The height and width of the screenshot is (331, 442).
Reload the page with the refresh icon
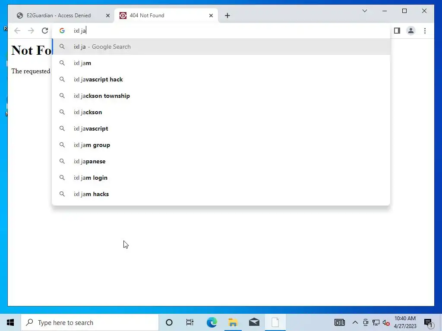pos(45,31)
